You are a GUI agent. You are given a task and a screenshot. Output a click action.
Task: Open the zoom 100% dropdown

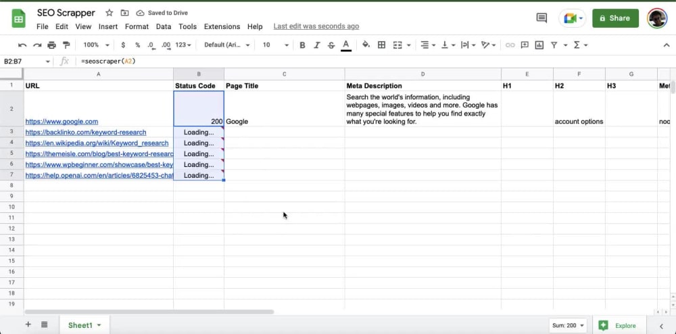pos(96,45)
